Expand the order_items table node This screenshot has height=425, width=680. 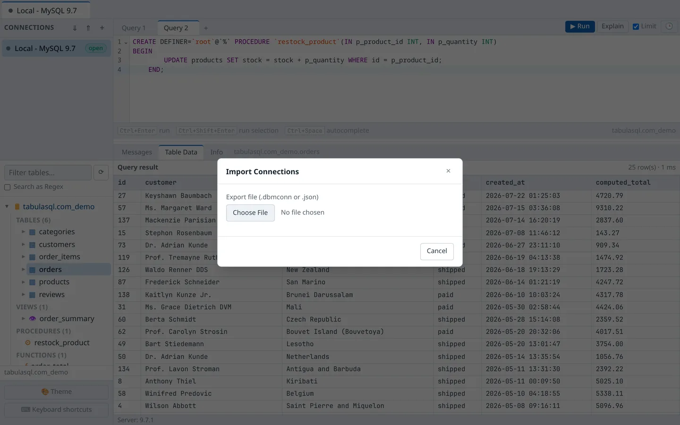tap(24, 257)
